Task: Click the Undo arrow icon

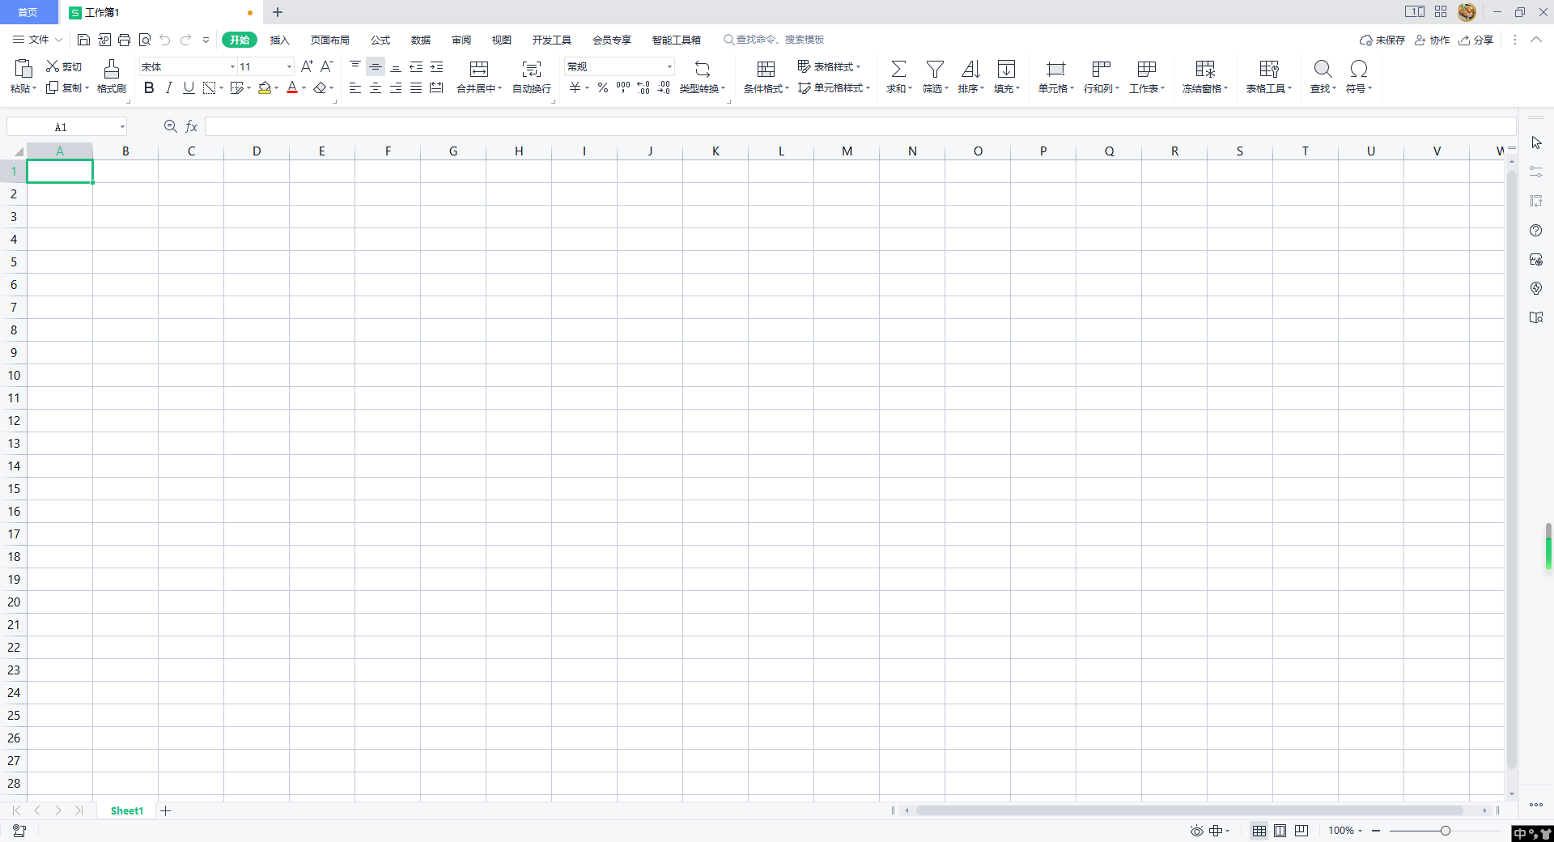Action: pyautogui.click(x=165, y=40)
